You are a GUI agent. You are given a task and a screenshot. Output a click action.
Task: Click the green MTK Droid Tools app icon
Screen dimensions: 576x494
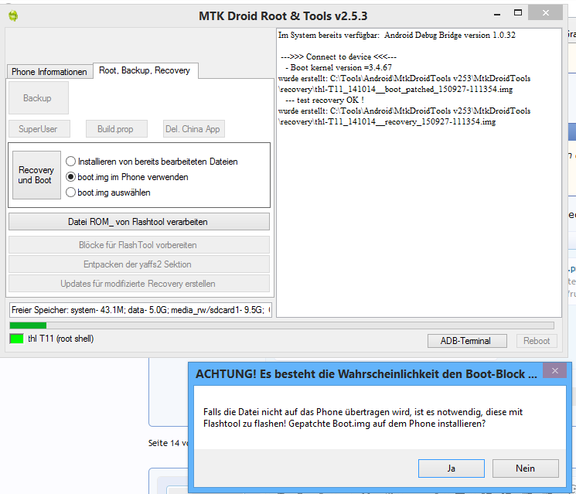coord(13,15)
